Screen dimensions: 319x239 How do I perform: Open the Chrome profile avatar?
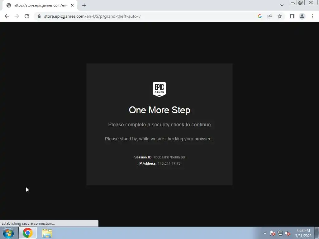click(x=302, y=16)
